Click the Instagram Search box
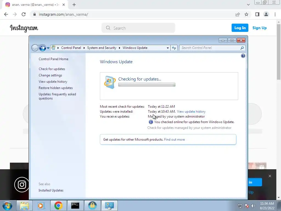 click(x=138, y=28)
